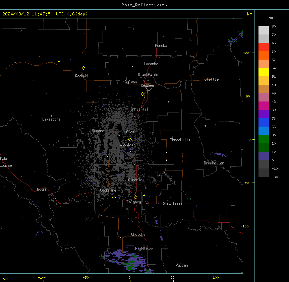This screenshot has height=282, width=289.
Task: Select the Didsbury label
Action: tap(128, 144)
